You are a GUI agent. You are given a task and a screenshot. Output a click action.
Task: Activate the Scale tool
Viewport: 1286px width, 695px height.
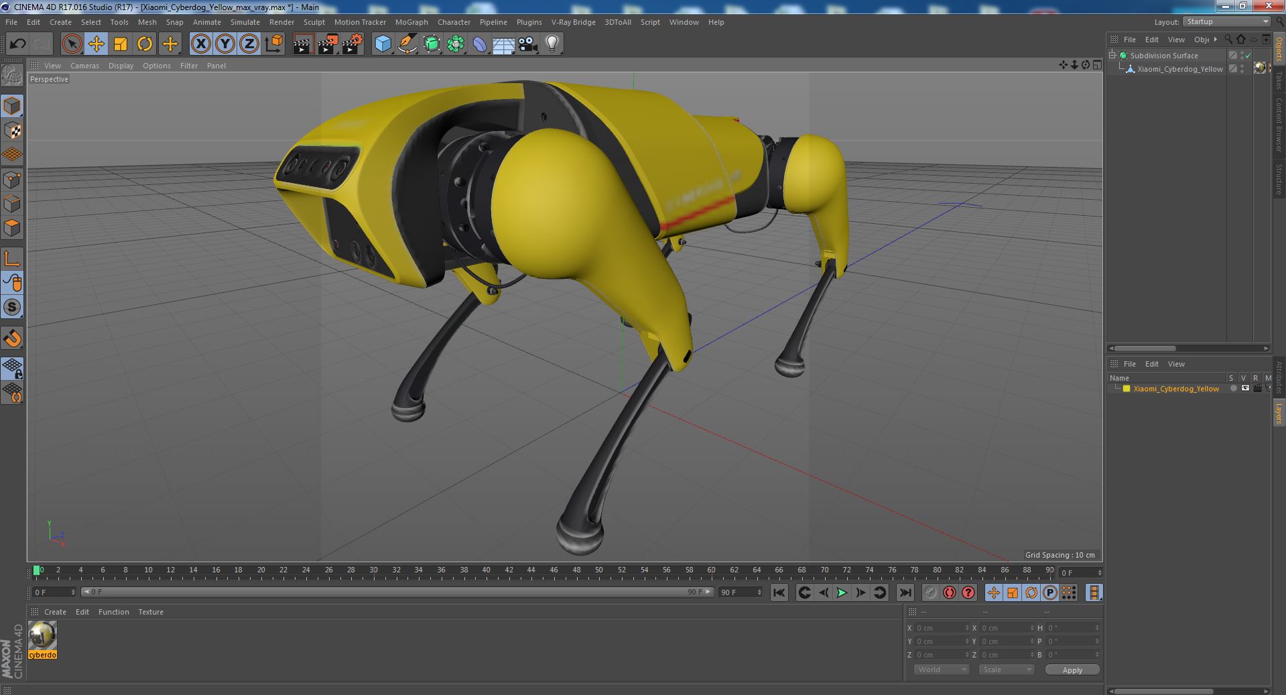(120, 44)
